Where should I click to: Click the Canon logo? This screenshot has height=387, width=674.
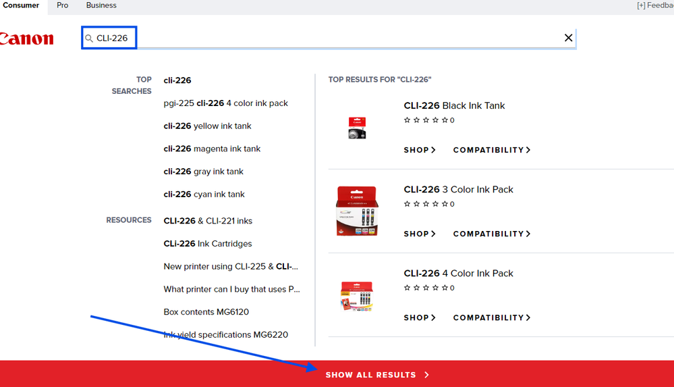coord(27,38)
